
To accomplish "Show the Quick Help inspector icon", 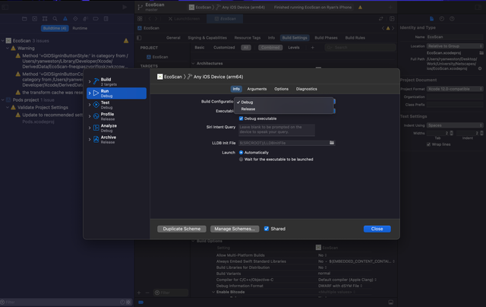I will pyautogui.click(x=452, y=18).
